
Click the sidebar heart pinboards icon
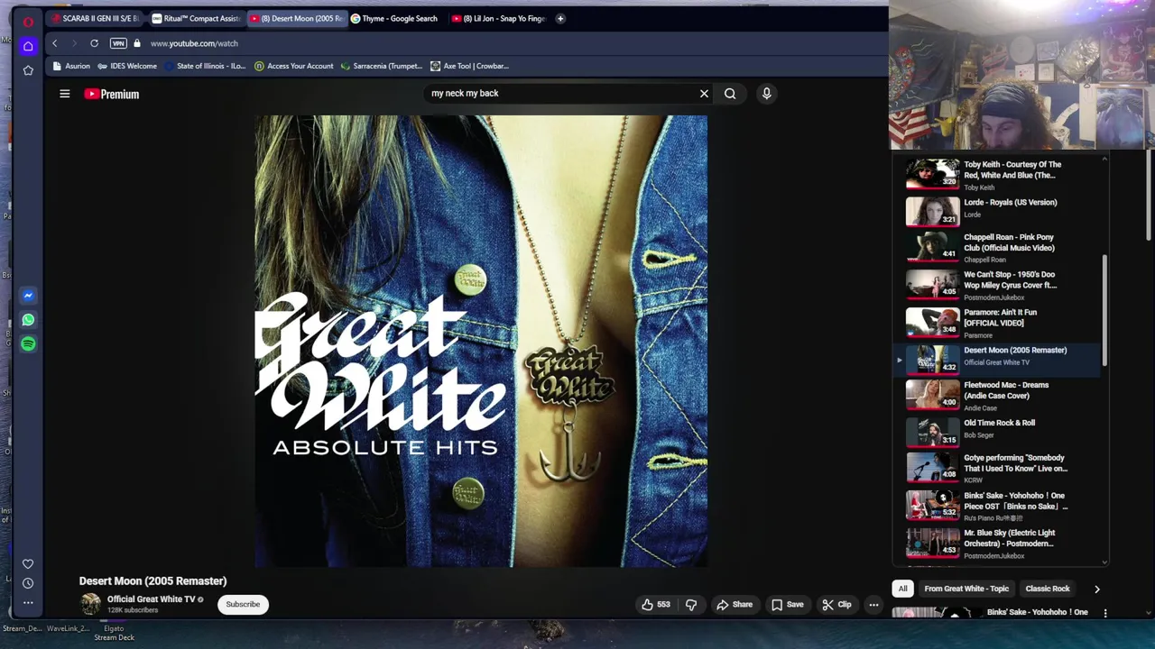click(28, 564)
